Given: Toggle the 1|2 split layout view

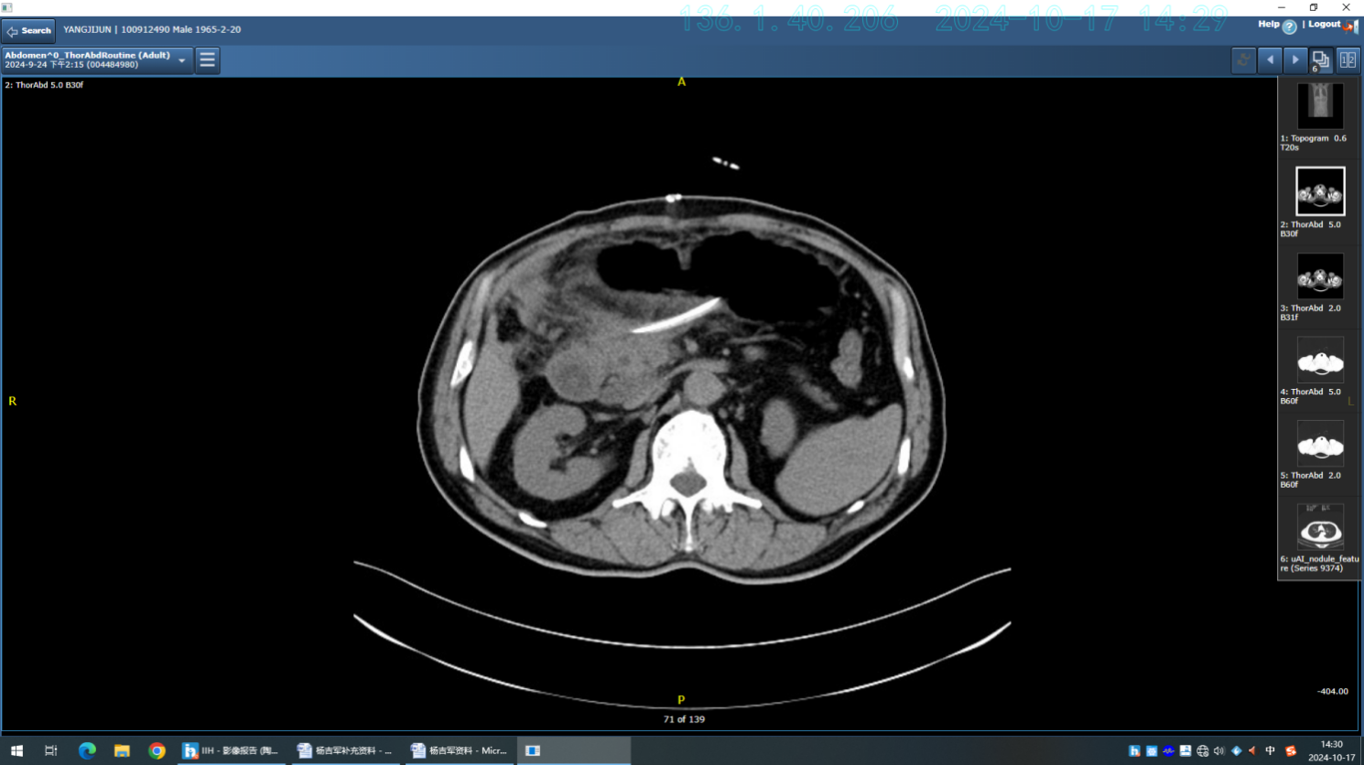Looking at the screenshot, I should point(1348,60).
